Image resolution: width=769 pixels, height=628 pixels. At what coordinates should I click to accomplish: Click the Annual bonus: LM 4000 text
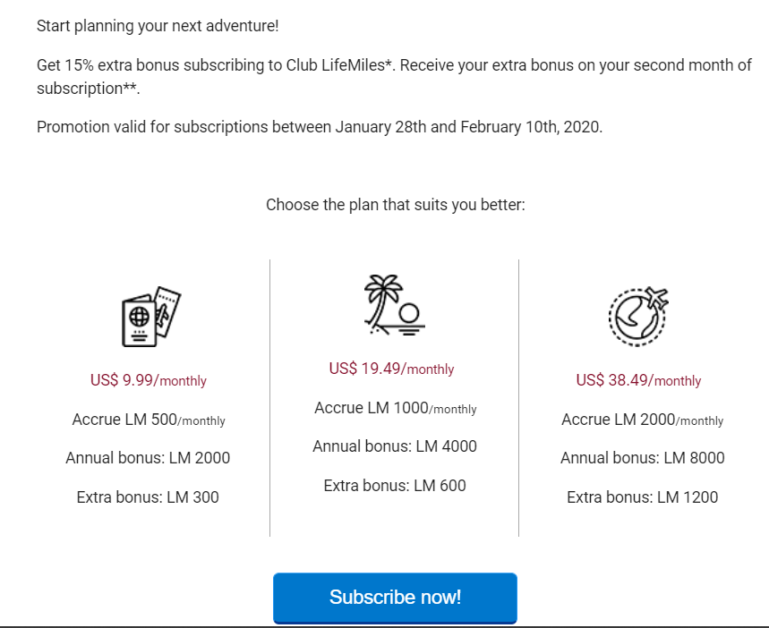394,446
